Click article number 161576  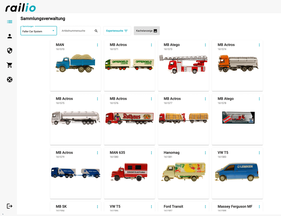(114, 103)
